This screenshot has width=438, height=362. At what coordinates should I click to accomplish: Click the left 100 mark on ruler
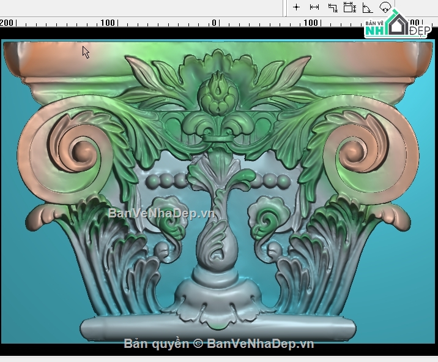[x=108, y=23]
